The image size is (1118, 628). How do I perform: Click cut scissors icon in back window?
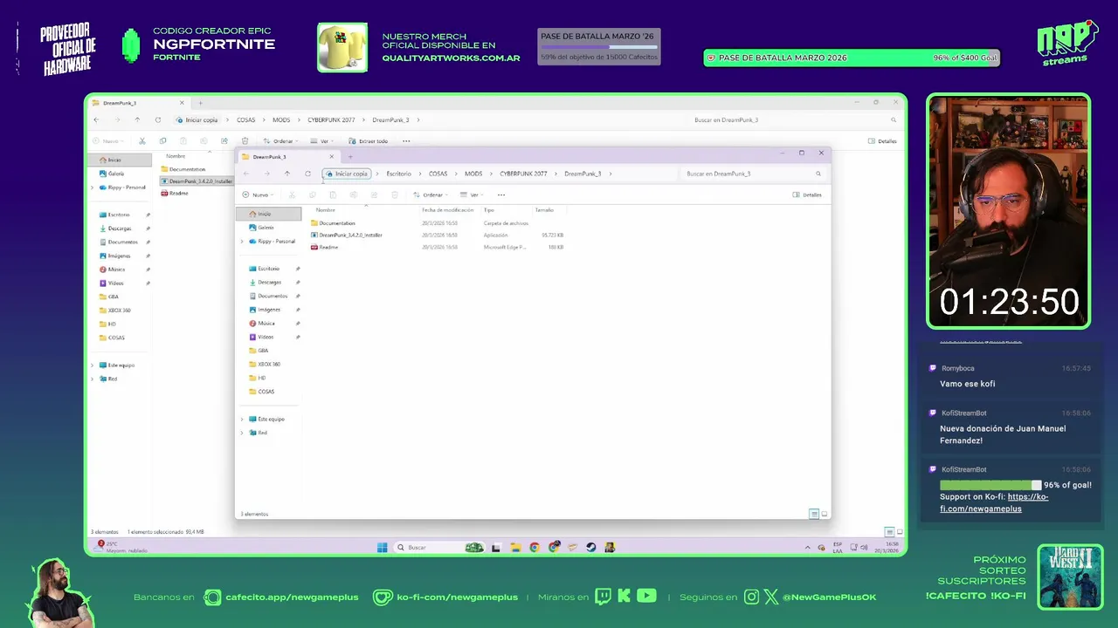point(141,141)
